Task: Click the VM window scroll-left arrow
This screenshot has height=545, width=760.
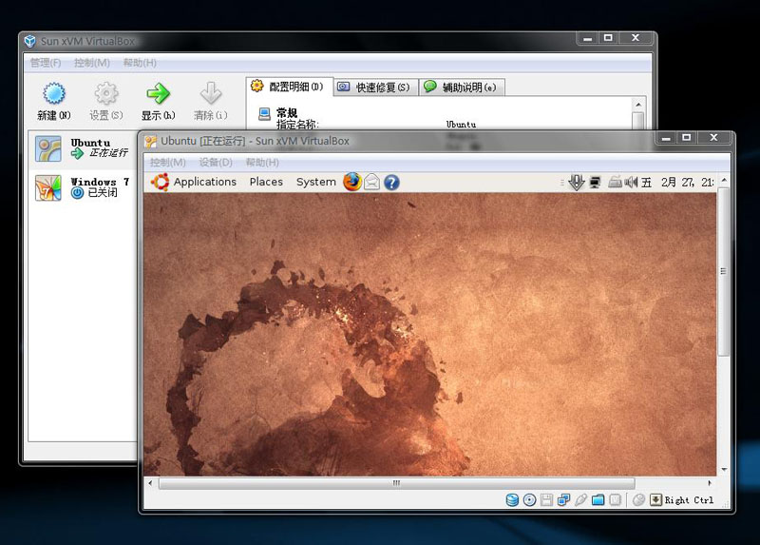Action: pyautogui.click(x=151, y=483)
